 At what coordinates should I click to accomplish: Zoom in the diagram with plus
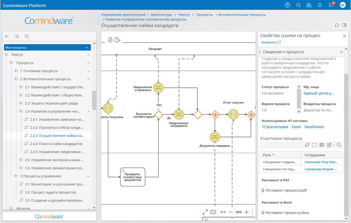(247, 212)
